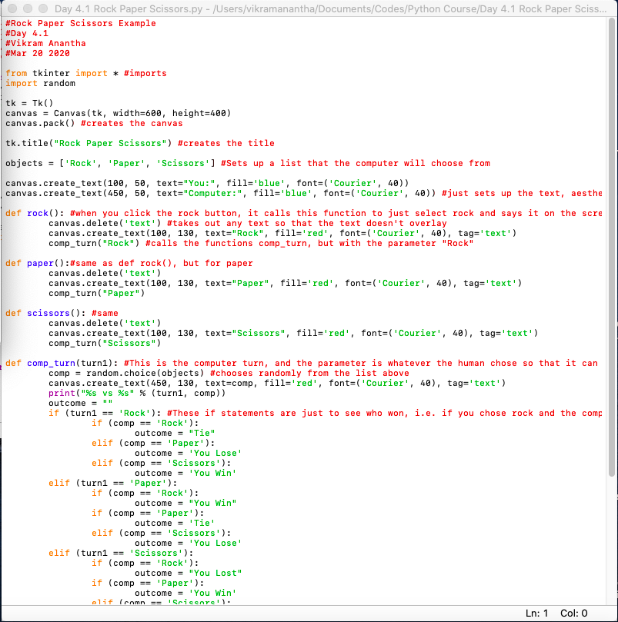Screen dimensions: 618x622
Task: Click the create_text line with text="Rock"
Action: click(282, 233)
